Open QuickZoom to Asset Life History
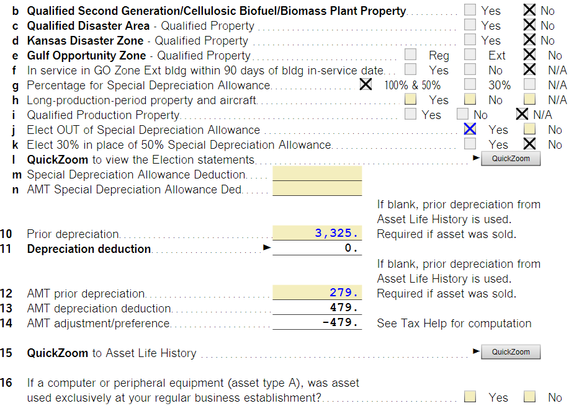This screenshot has height=406, width=574. click(511, 352)
